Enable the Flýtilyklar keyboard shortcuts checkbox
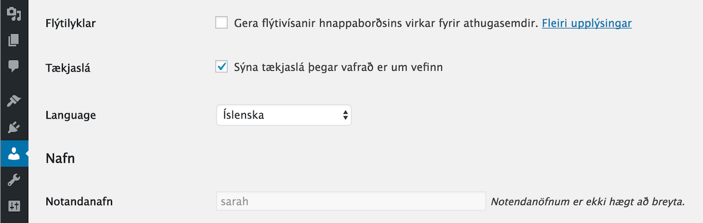Viewport: 703px width, 223px height. click(222, 22)
